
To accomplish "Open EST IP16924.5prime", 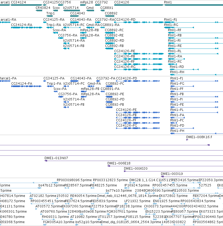I will click(137, 185).
